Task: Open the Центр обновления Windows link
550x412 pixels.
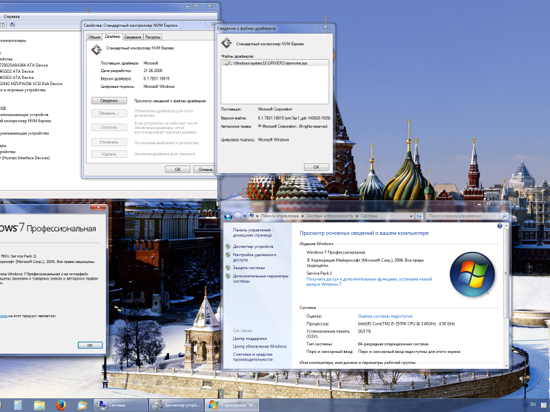Action: coord(260,346)
